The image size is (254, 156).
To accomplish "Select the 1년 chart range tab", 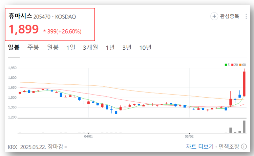I will click(x=110, y=48).
